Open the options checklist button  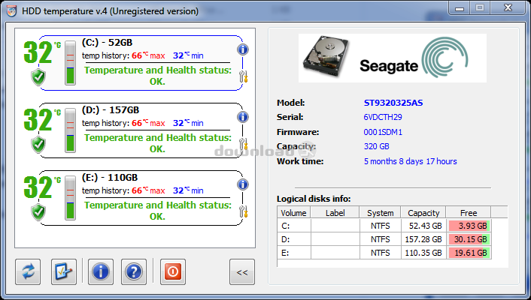coord(64,272)
